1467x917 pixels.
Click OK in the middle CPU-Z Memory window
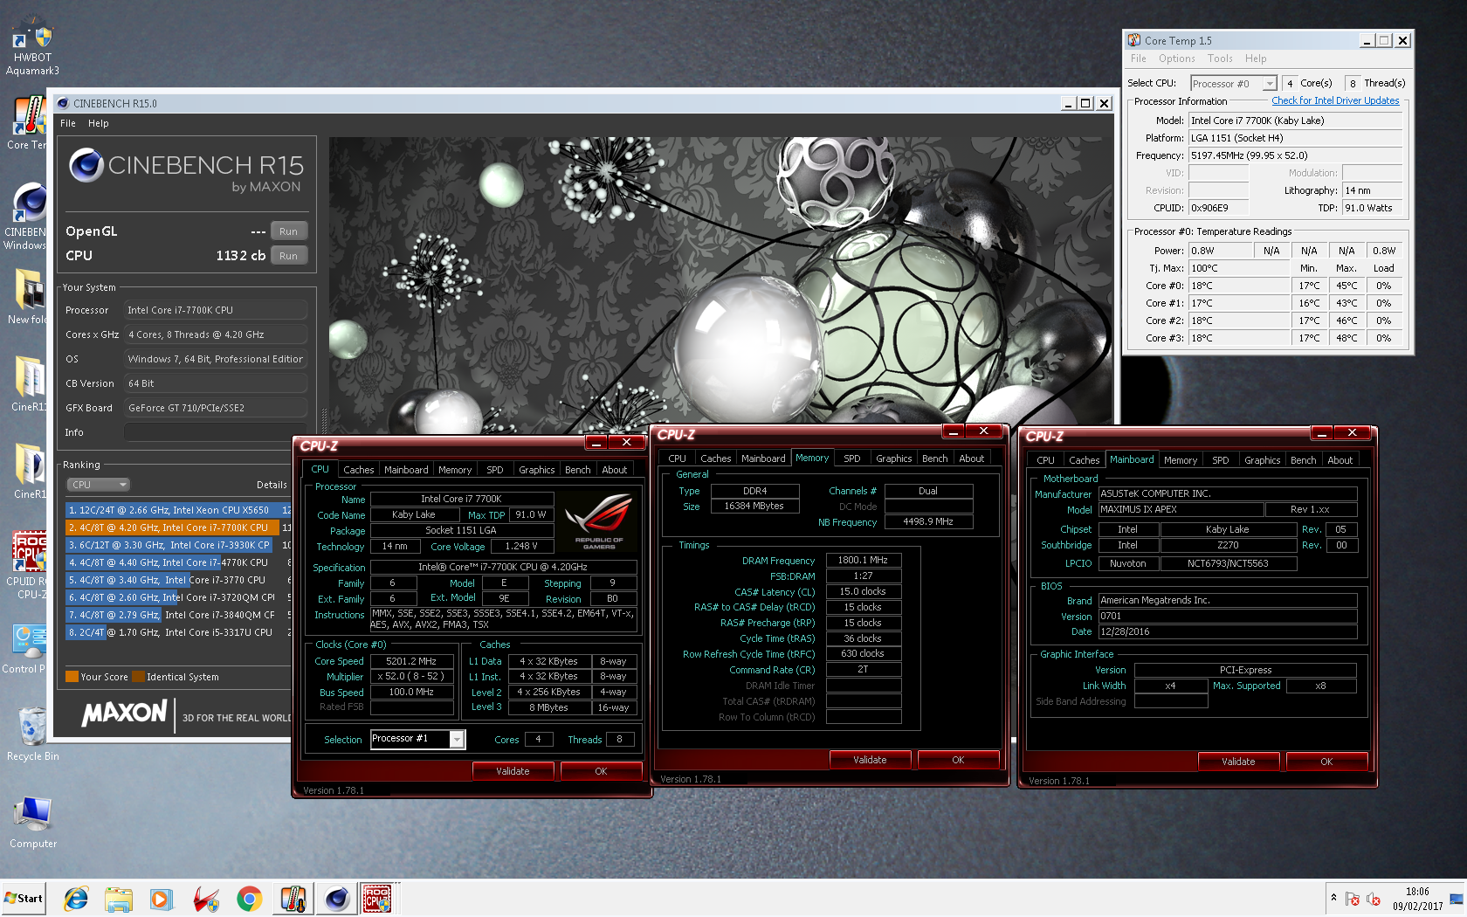pyautogui.click(x=958, y=760)
